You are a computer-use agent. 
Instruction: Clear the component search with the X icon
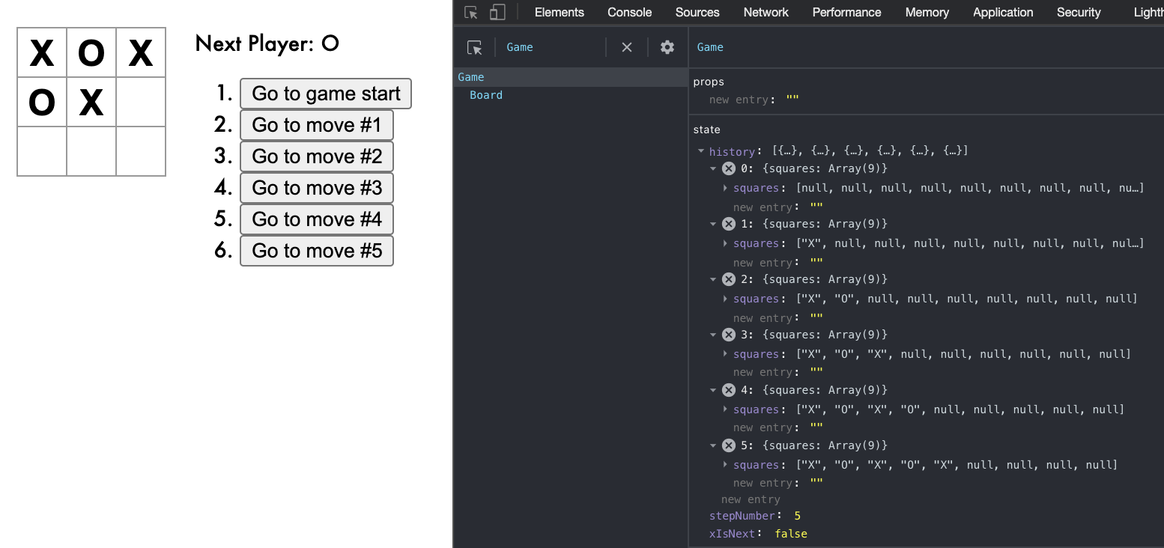click(x=627, y=47)
